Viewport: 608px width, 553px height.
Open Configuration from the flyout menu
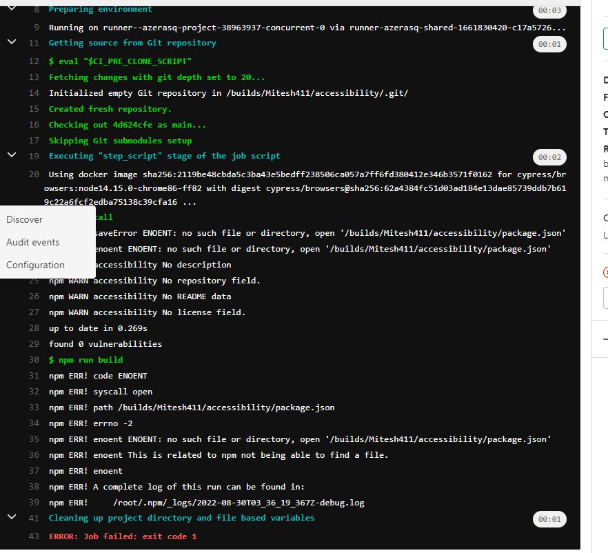pyautogui.click(x=35, y=265)
